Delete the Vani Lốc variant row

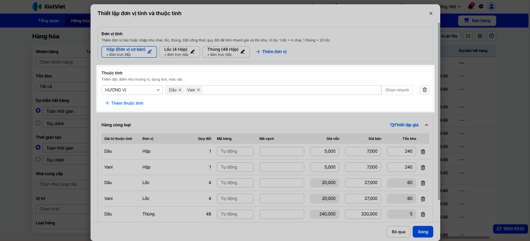pyautogui.click(x=423, y=199)
